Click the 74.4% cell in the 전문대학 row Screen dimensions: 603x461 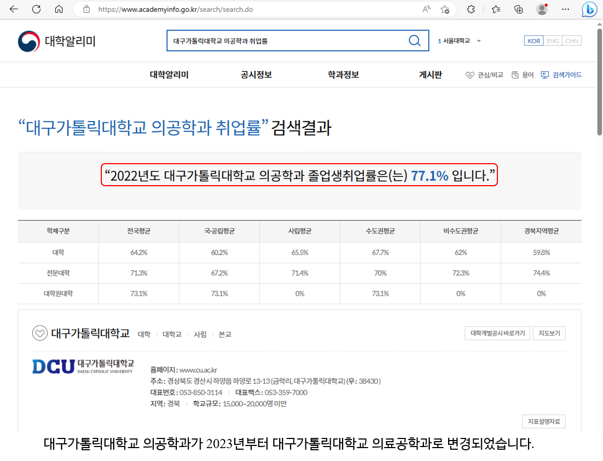tap(541, 273)
